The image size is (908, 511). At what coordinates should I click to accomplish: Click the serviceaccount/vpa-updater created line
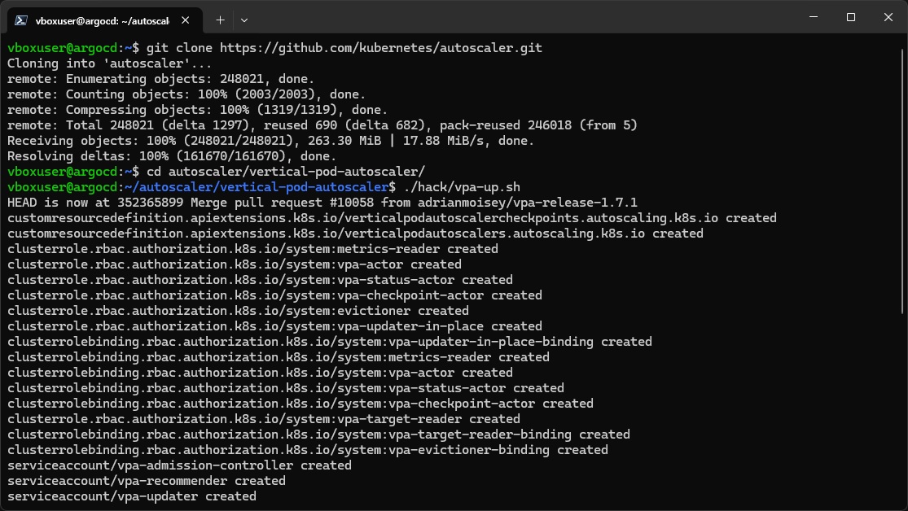pos(131,496)
